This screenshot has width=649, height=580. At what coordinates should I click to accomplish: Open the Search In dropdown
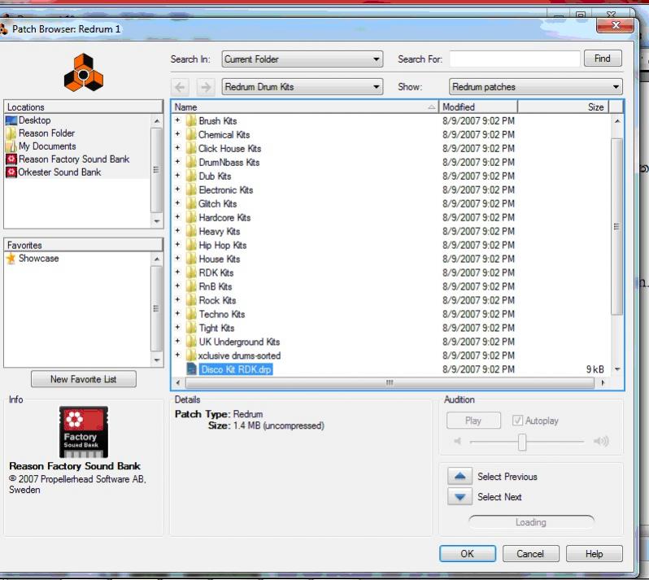(303, 59)
